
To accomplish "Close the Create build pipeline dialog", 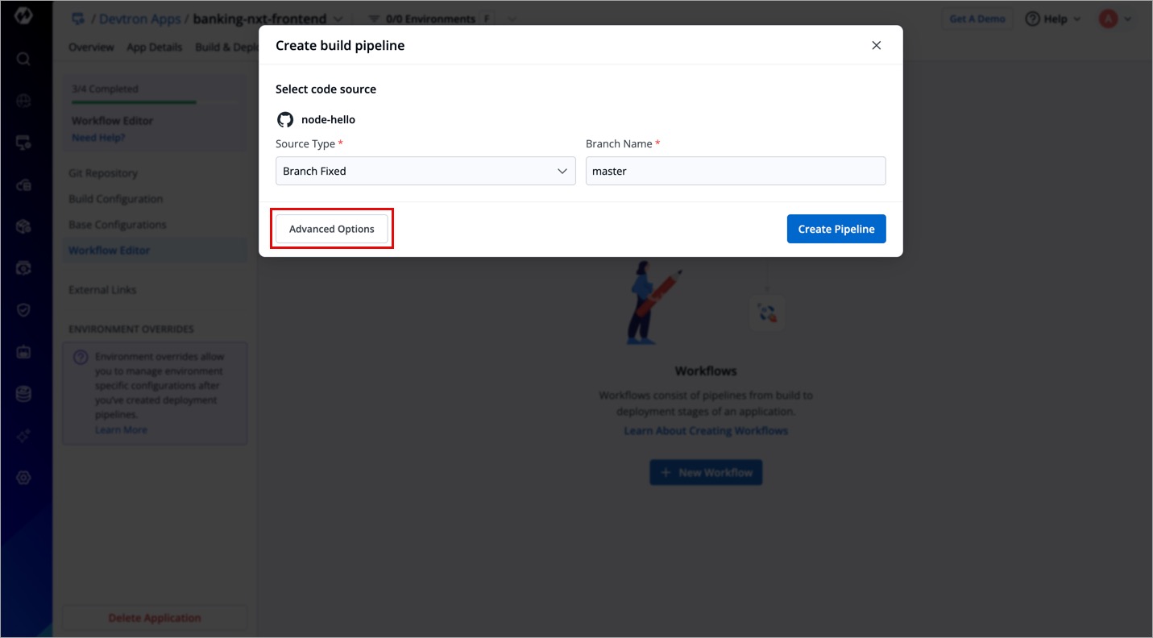I will 877,46.
